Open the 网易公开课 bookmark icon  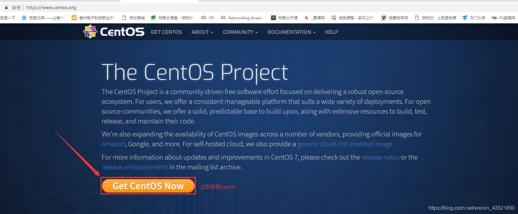274,18
